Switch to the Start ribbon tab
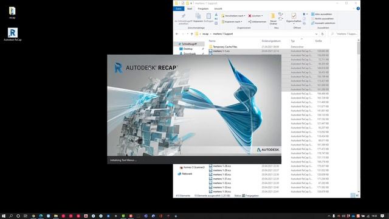The width and height of the screenshot is (389, 219). pyautogui.click(x=190, y=9)
